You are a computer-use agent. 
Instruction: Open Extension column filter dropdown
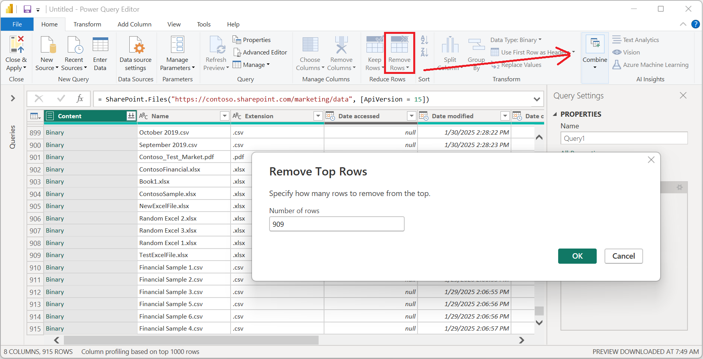[x=318, y=116]
